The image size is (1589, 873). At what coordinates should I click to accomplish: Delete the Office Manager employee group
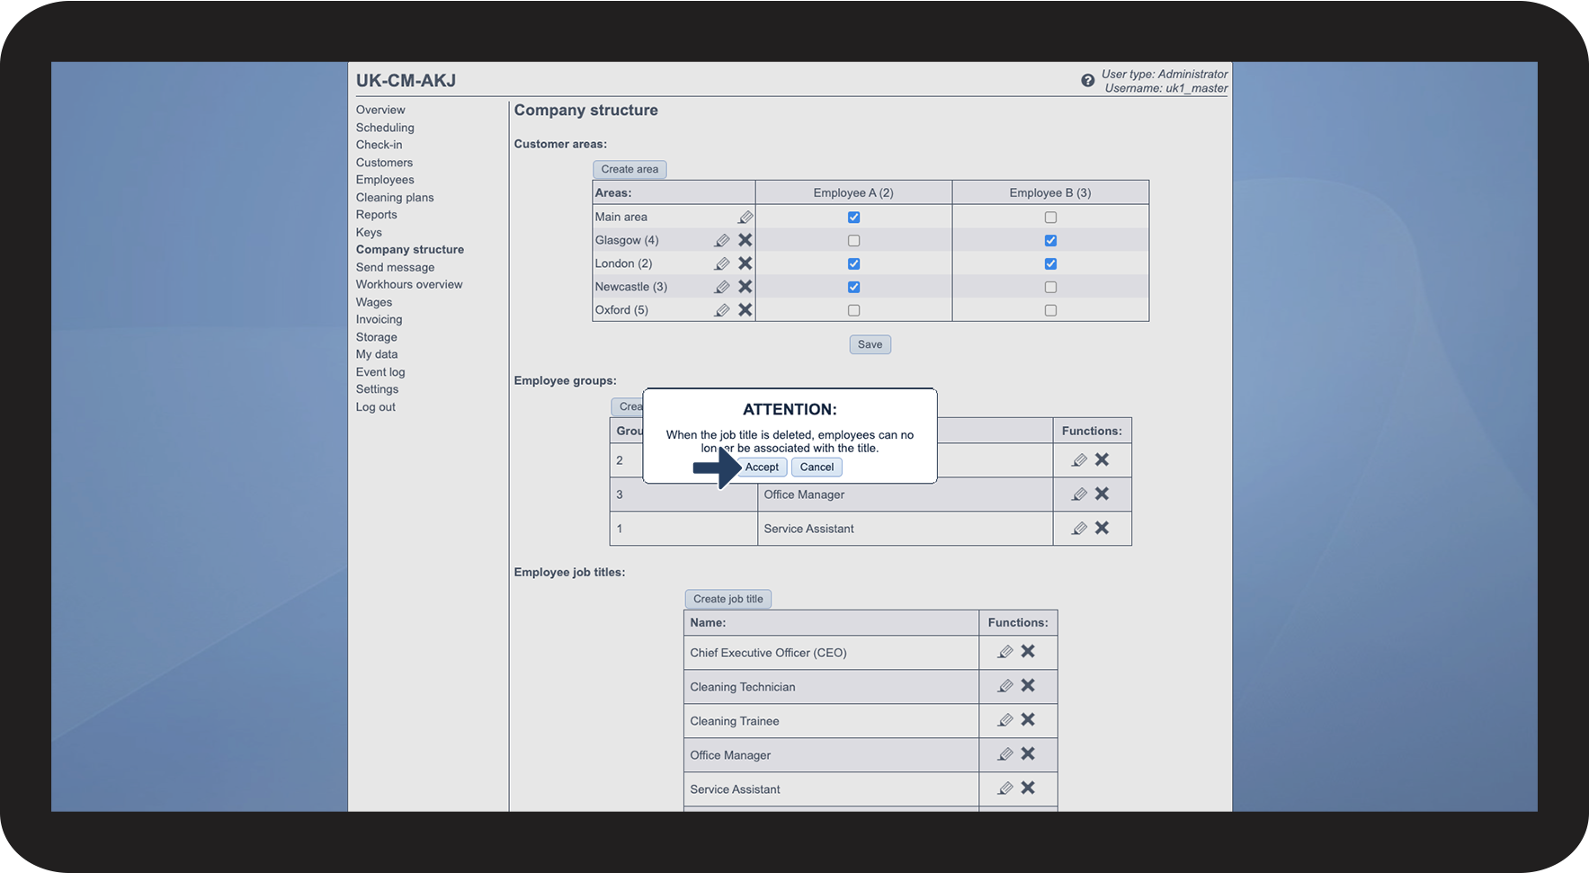pos(1102,494)
